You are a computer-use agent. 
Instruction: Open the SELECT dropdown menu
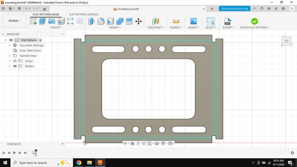coord(211,27)
